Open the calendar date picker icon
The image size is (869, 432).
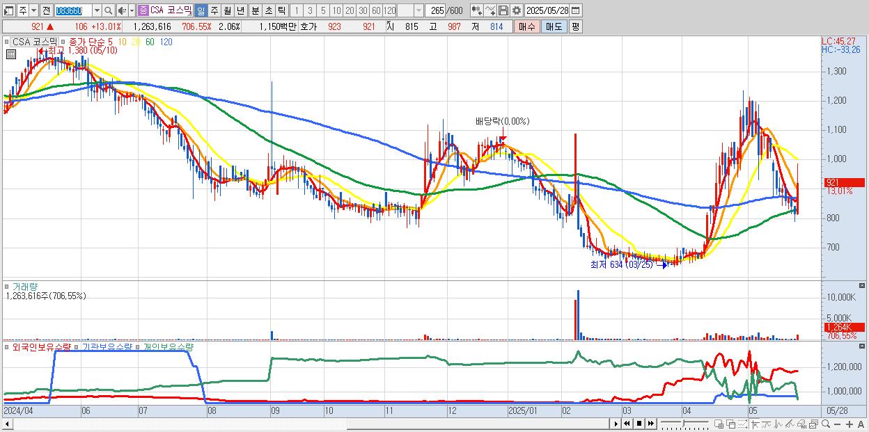pyautogui.click(x=575, y=10)
